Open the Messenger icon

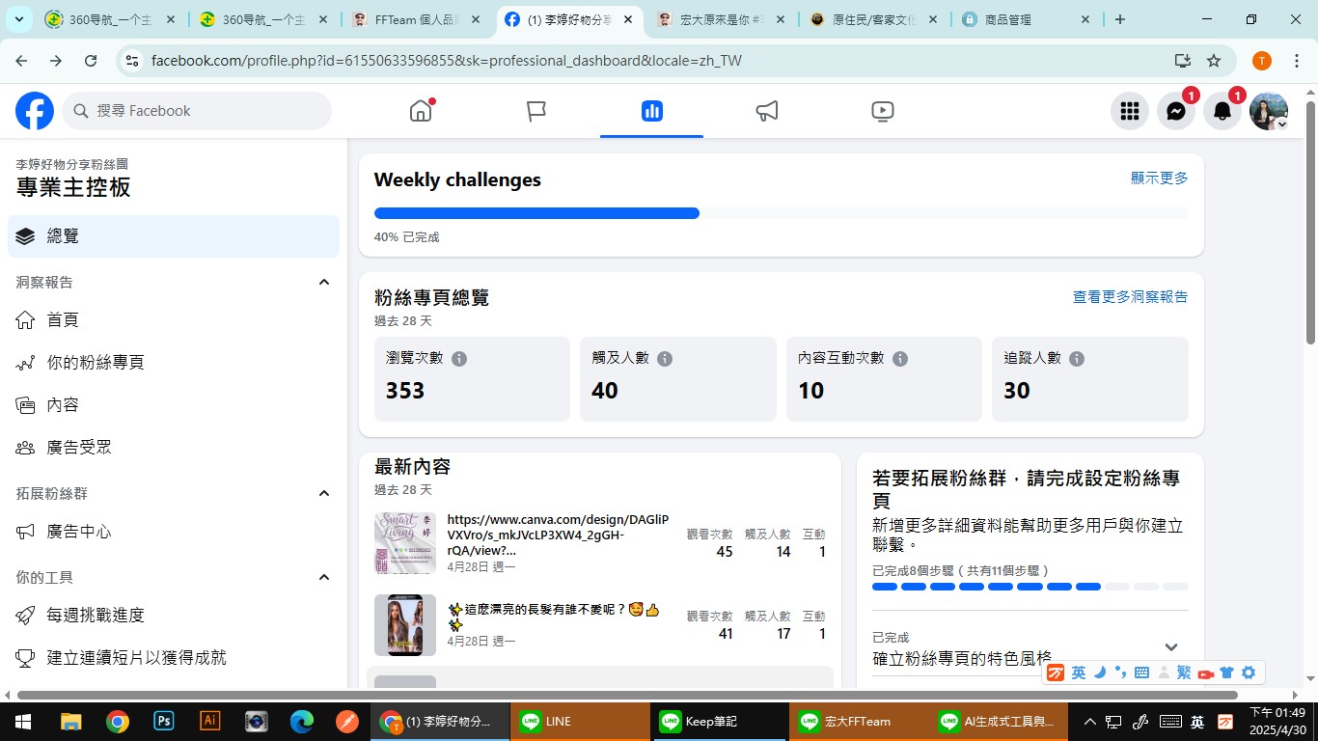[1175, 111]
